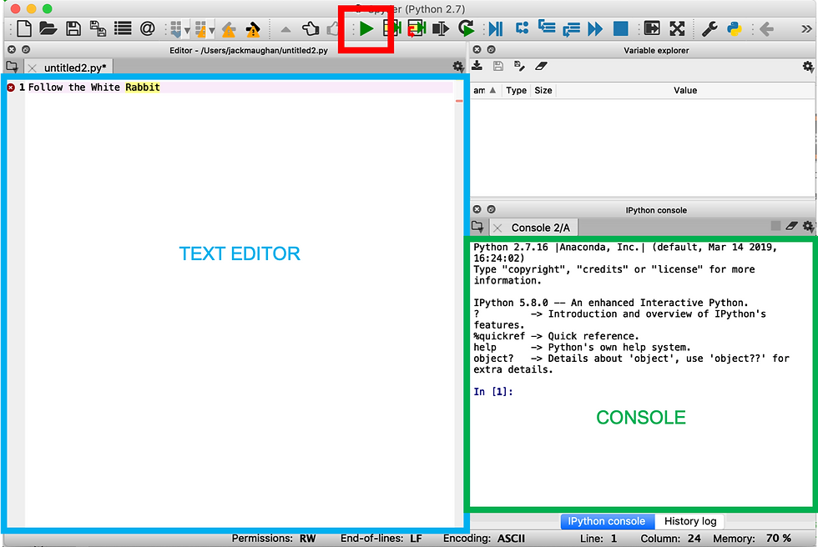Sort variables by the Value column header
The width and height of the screenshot is (818, 547).
(x=685, y=91)
